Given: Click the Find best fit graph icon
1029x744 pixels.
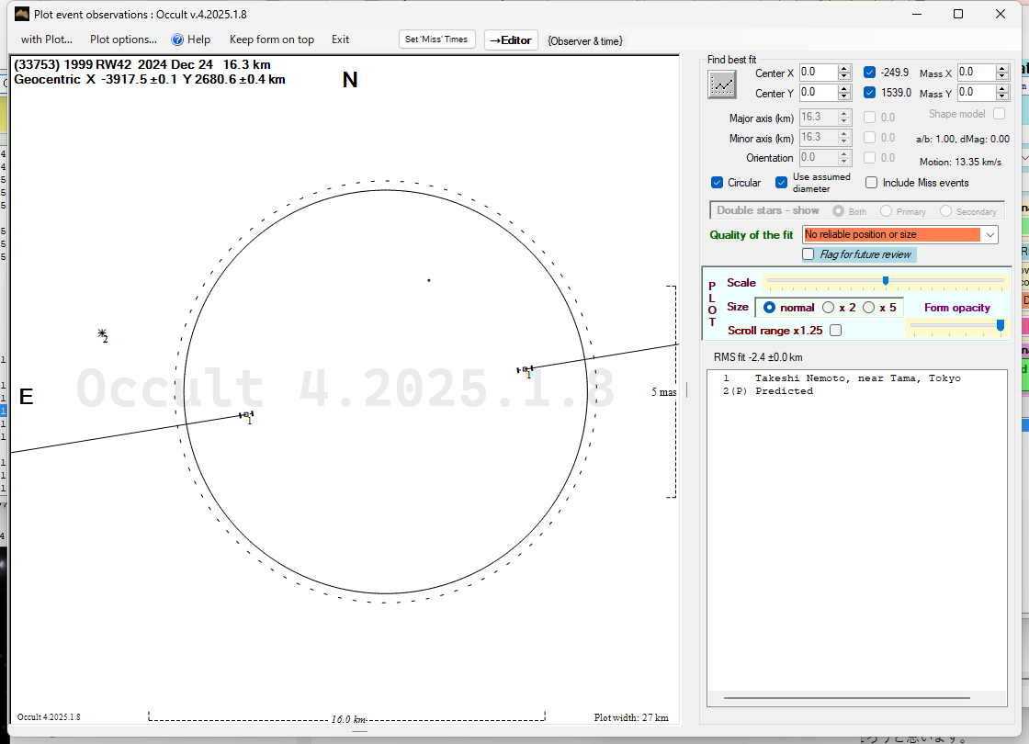Looking at the screenshot, I should click(x=722, y=84).
